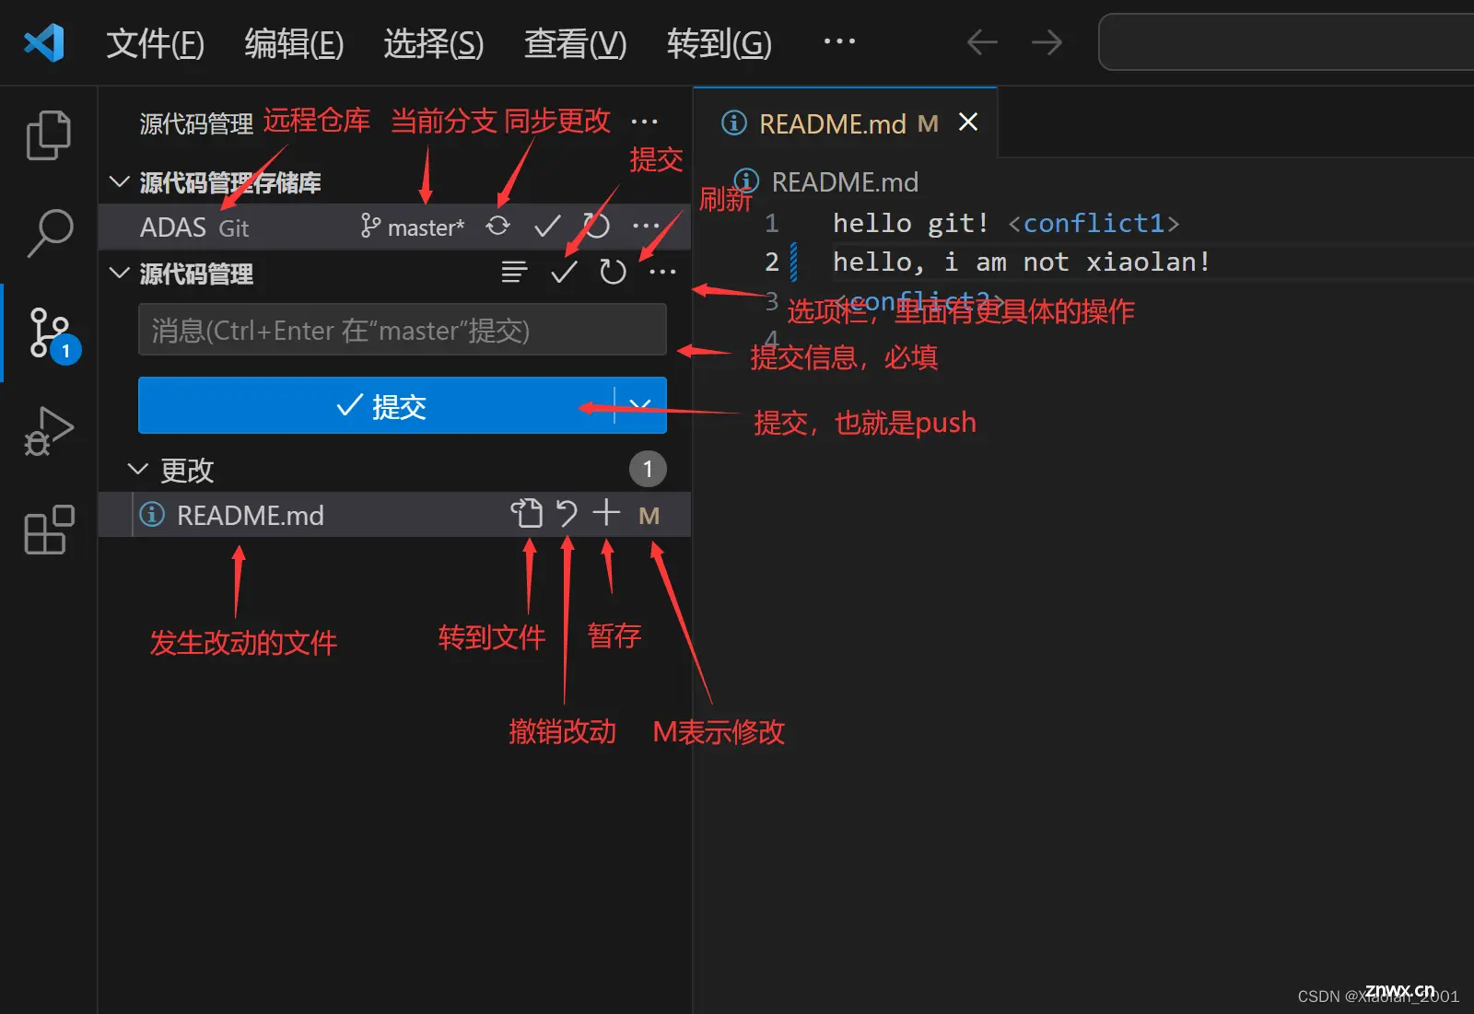Open the Explorer view in activity bar
Screen dimensions: 1474x1014
pos(48,135)
